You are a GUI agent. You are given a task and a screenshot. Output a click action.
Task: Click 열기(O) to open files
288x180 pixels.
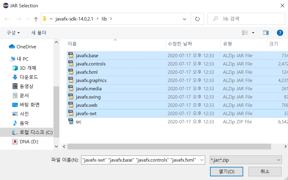click(227, 171)
